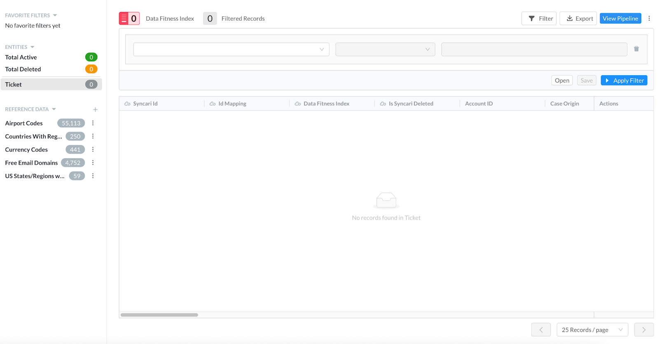
Task: Add reference data with plus icon
Action: [95, 109]
